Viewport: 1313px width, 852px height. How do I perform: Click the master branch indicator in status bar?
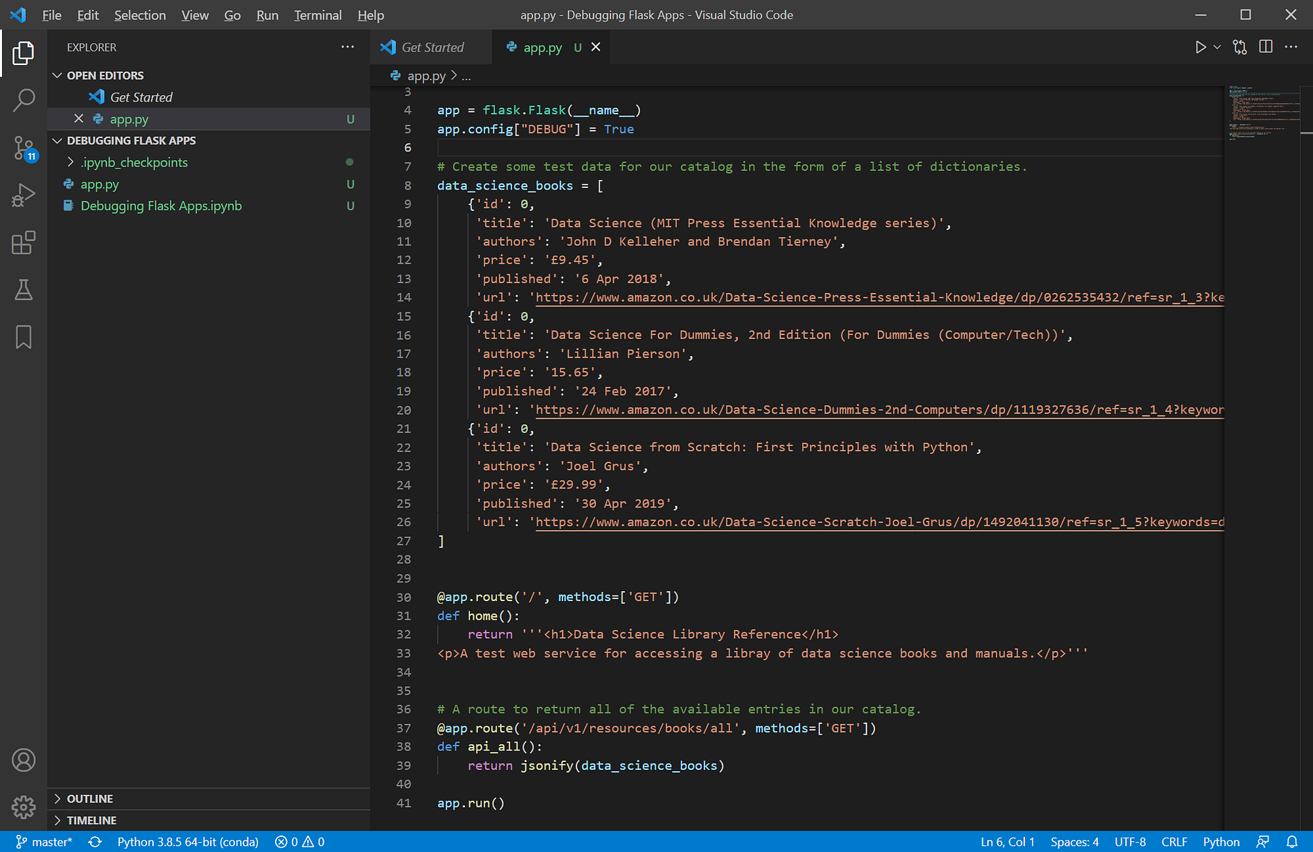click(44, 842)
